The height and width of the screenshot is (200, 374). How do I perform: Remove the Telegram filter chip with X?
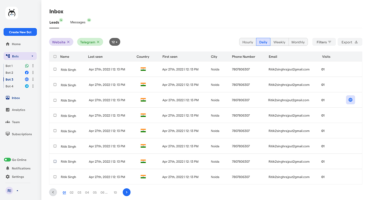tap(98, 42)
